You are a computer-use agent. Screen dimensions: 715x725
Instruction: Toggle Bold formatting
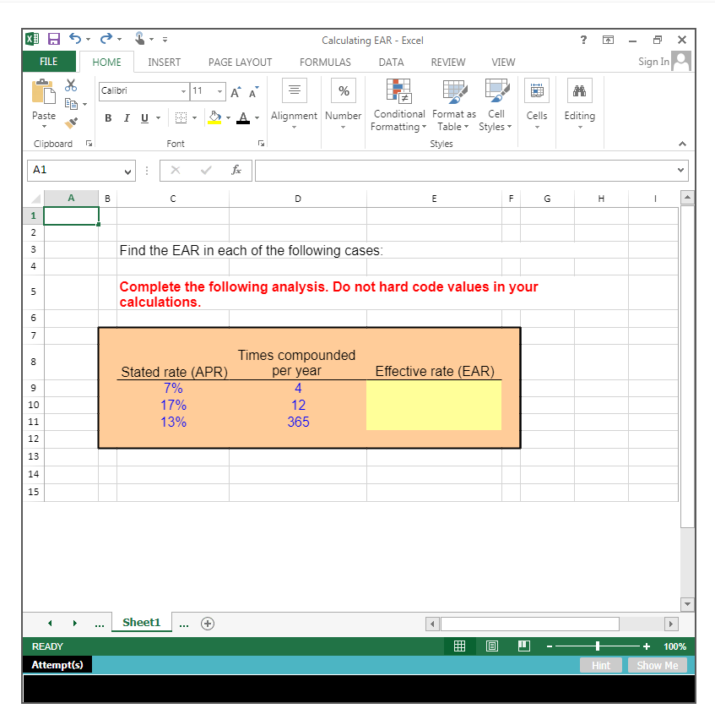click(108, 117)
